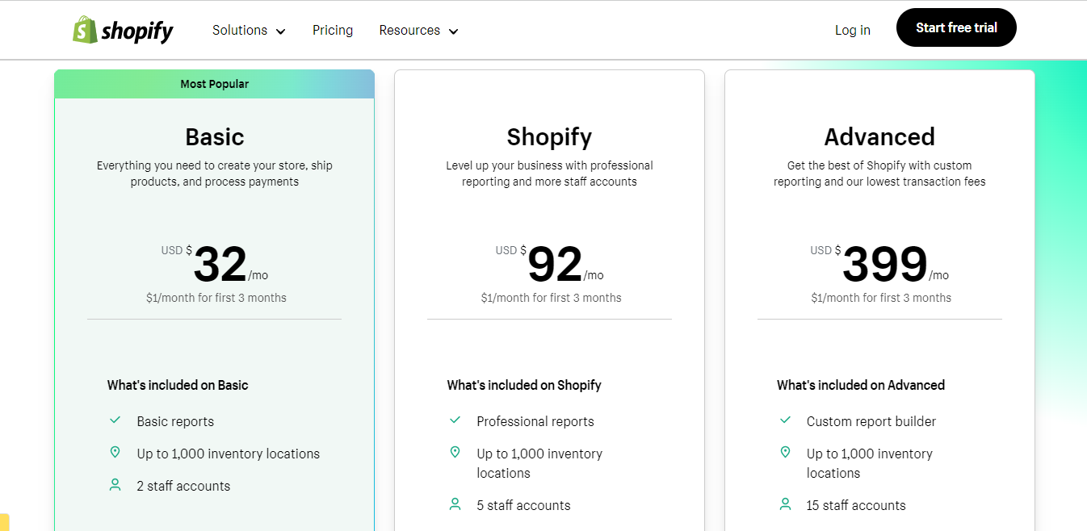Click the 'Custom report builder' feature text
Image resolution: width=1087 pixels, height=531 pixels.
pos(871,421)
